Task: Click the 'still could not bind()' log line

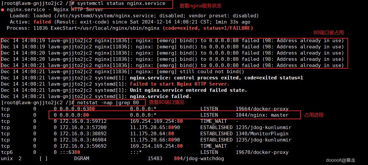Action: pos(123,72)
